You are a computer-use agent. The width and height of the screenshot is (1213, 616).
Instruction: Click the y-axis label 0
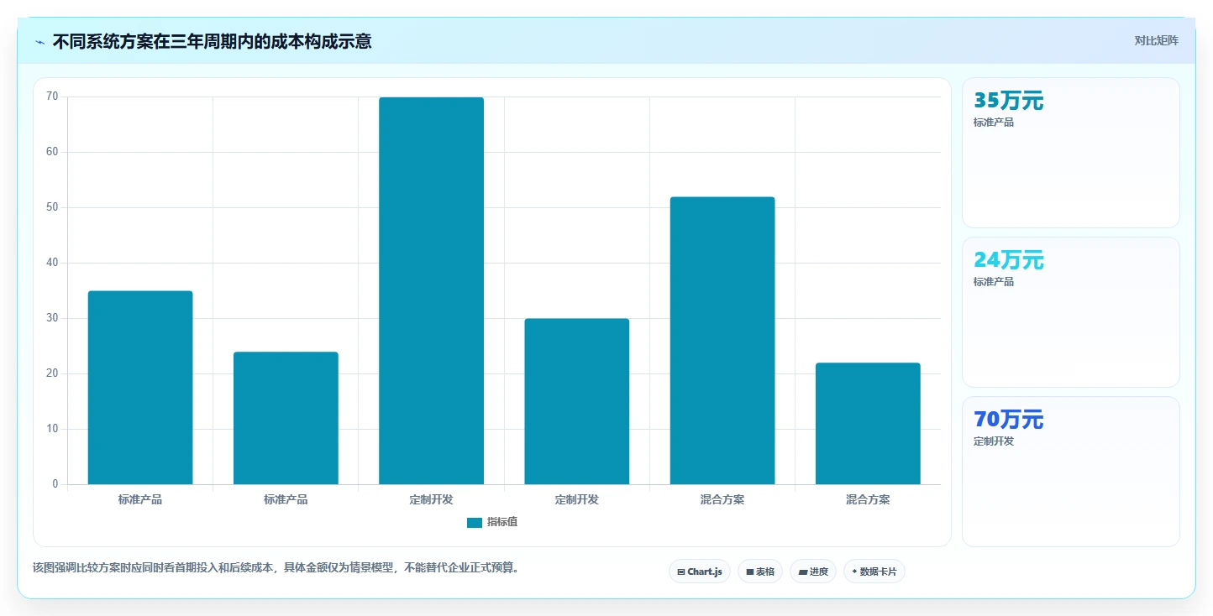coord(55,484)
